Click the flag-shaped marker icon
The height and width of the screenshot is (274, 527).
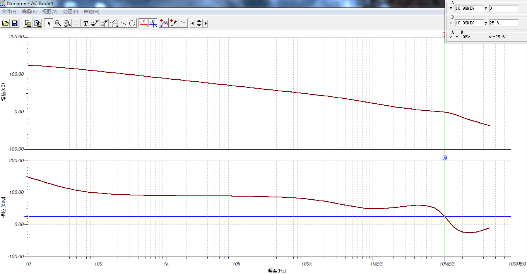click(183, 23)
